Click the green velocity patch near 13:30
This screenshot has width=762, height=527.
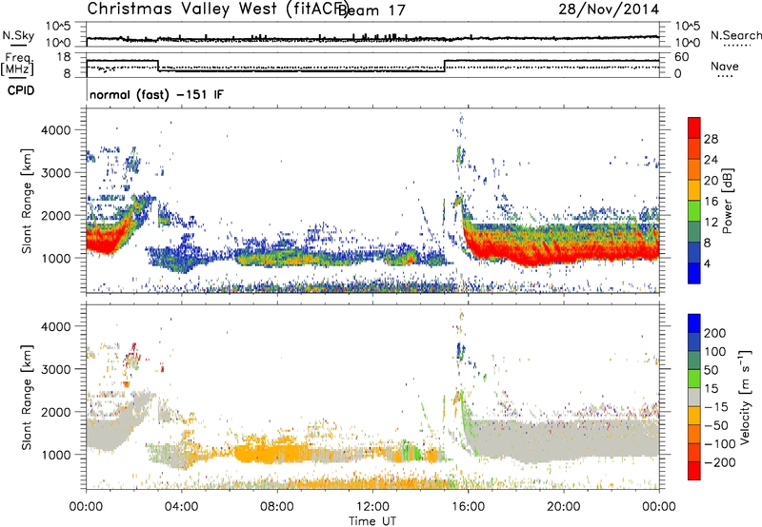[x=411, y=451]
